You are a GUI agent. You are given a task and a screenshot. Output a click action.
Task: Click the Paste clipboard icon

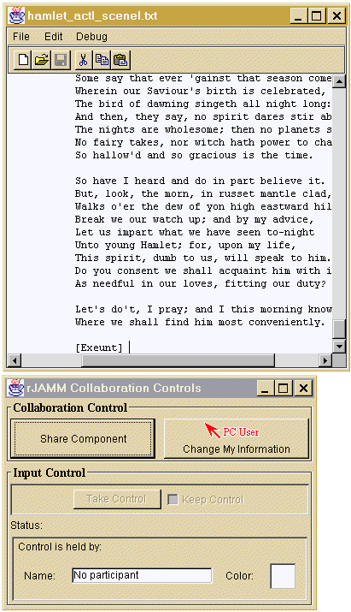click(120, 60)
